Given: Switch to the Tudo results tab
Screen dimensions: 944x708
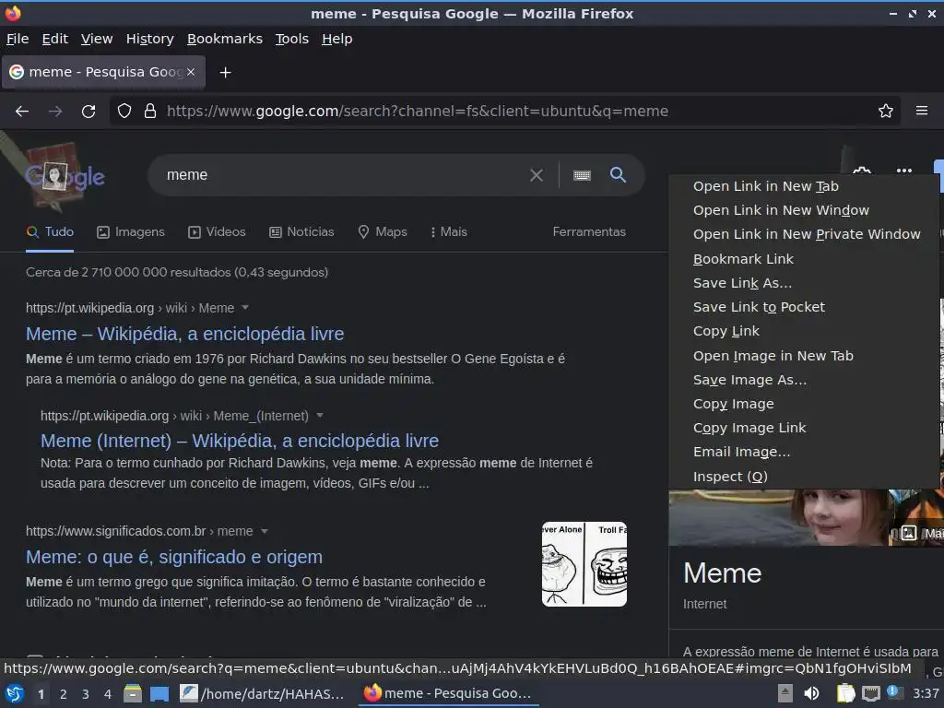Looking at the screenshot, I should click(50, 231).
